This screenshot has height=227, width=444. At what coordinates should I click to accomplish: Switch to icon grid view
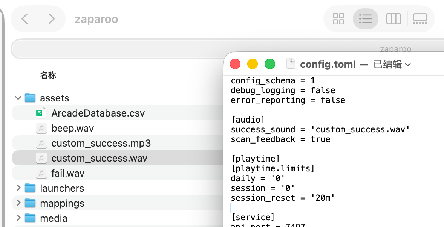pos(338,18)
